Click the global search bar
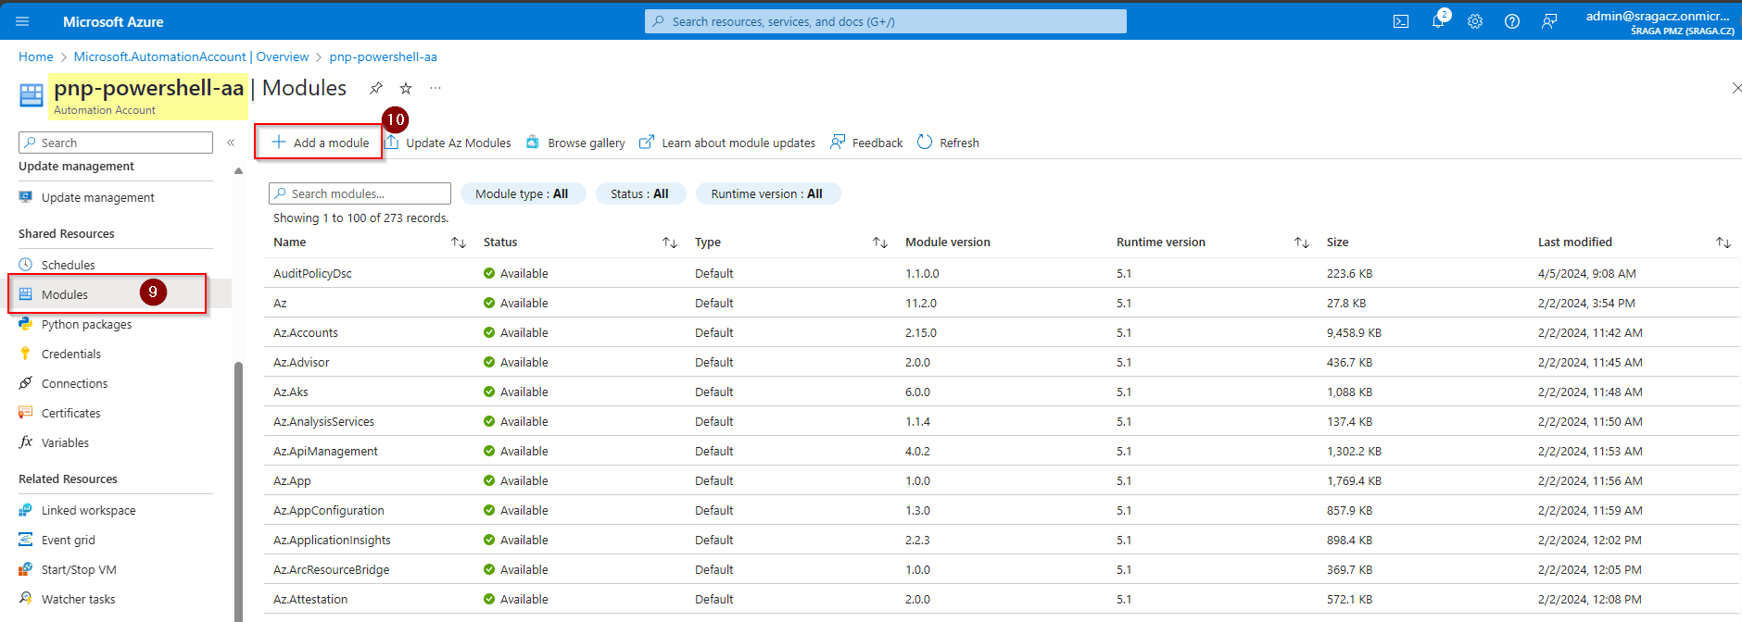The image size is (1742, 622). [x=886, y=21]
